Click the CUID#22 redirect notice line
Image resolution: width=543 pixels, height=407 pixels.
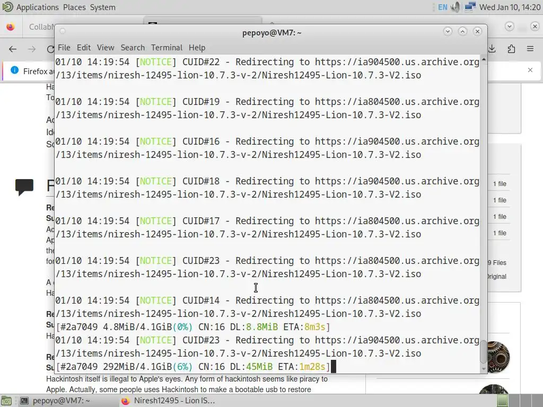(x=267, y=68)
